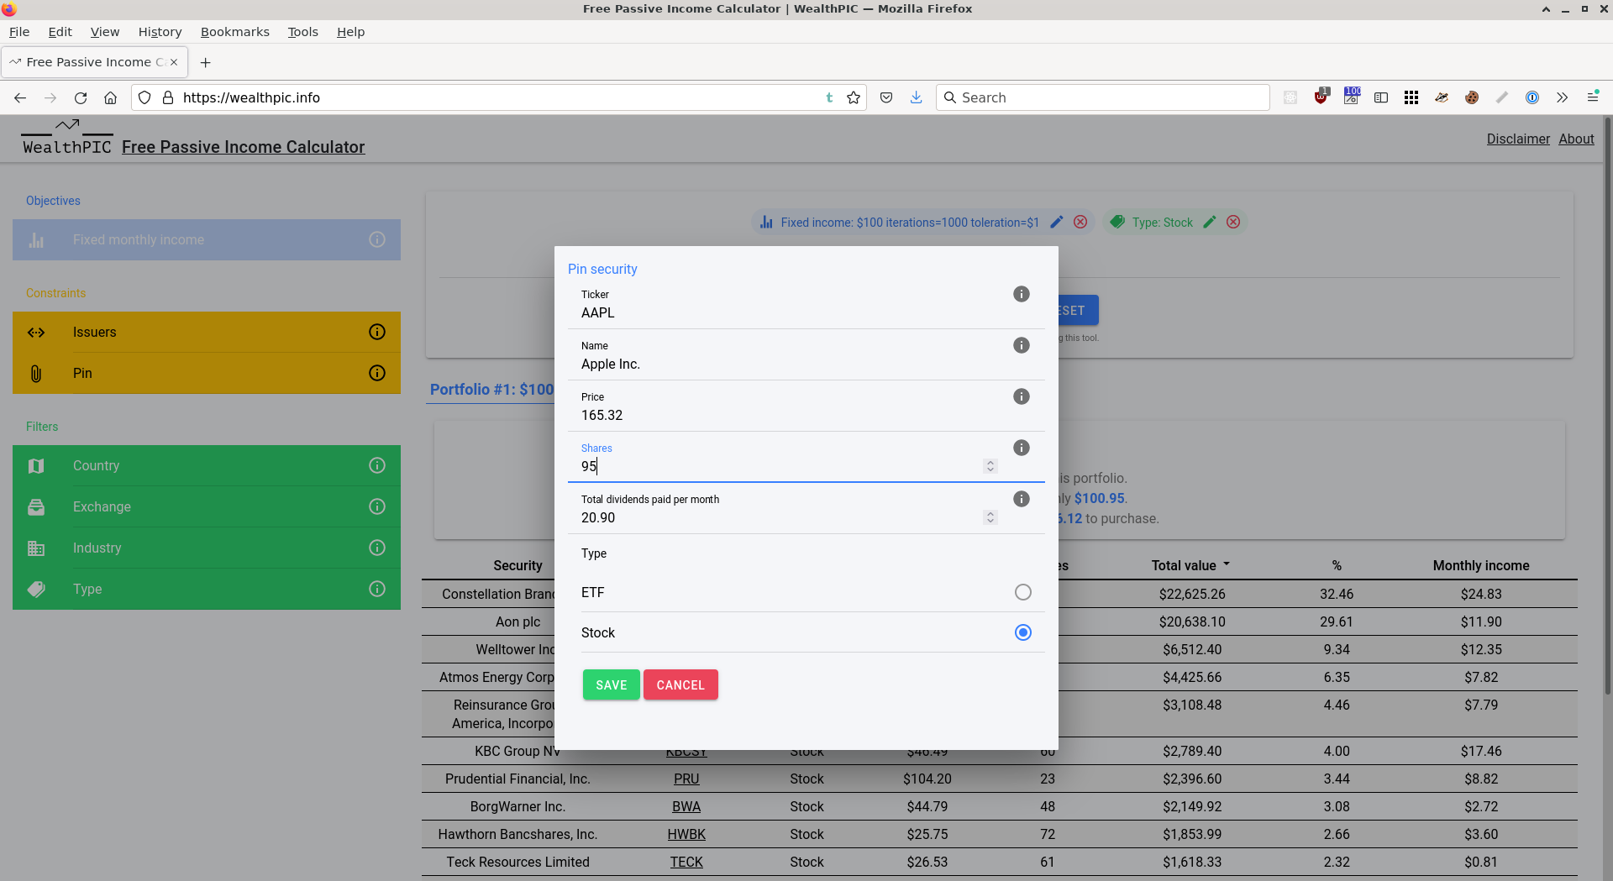Remove the Type: Stock filter chip
The height and width of the screenshot is (881, 1613).
[x=1233, y=222]
